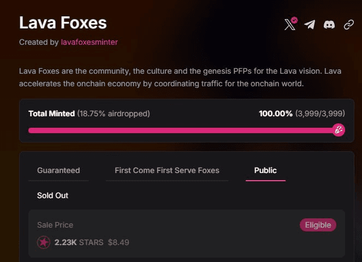The width and height of the screenshot is (362, 262).
Task: Select the Public tab
Action: coord(265,170)
